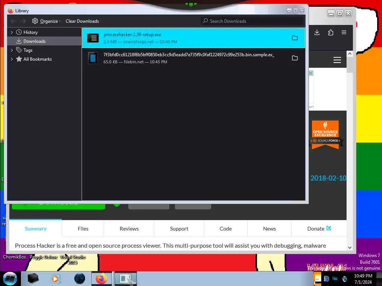Viewport: 382px width, 286px height.
Task: Open Firefox from the taskbar
Action: [101, 279]
